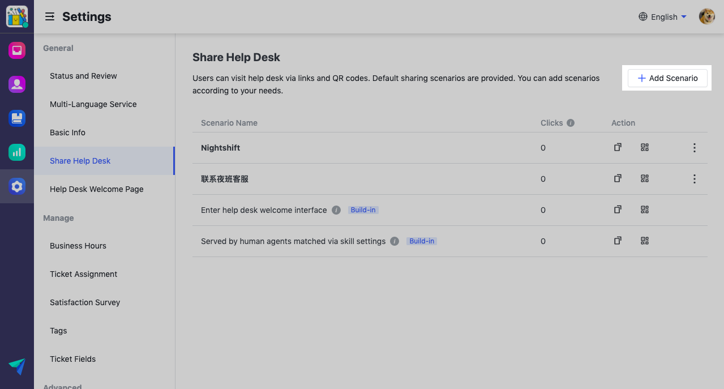Copy link for 联系夜班客服 scenario
The height and width of the screenshot is (389, 724).
(618, 179)
